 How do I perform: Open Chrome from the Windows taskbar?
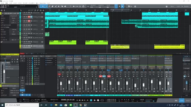pos(80,105)
